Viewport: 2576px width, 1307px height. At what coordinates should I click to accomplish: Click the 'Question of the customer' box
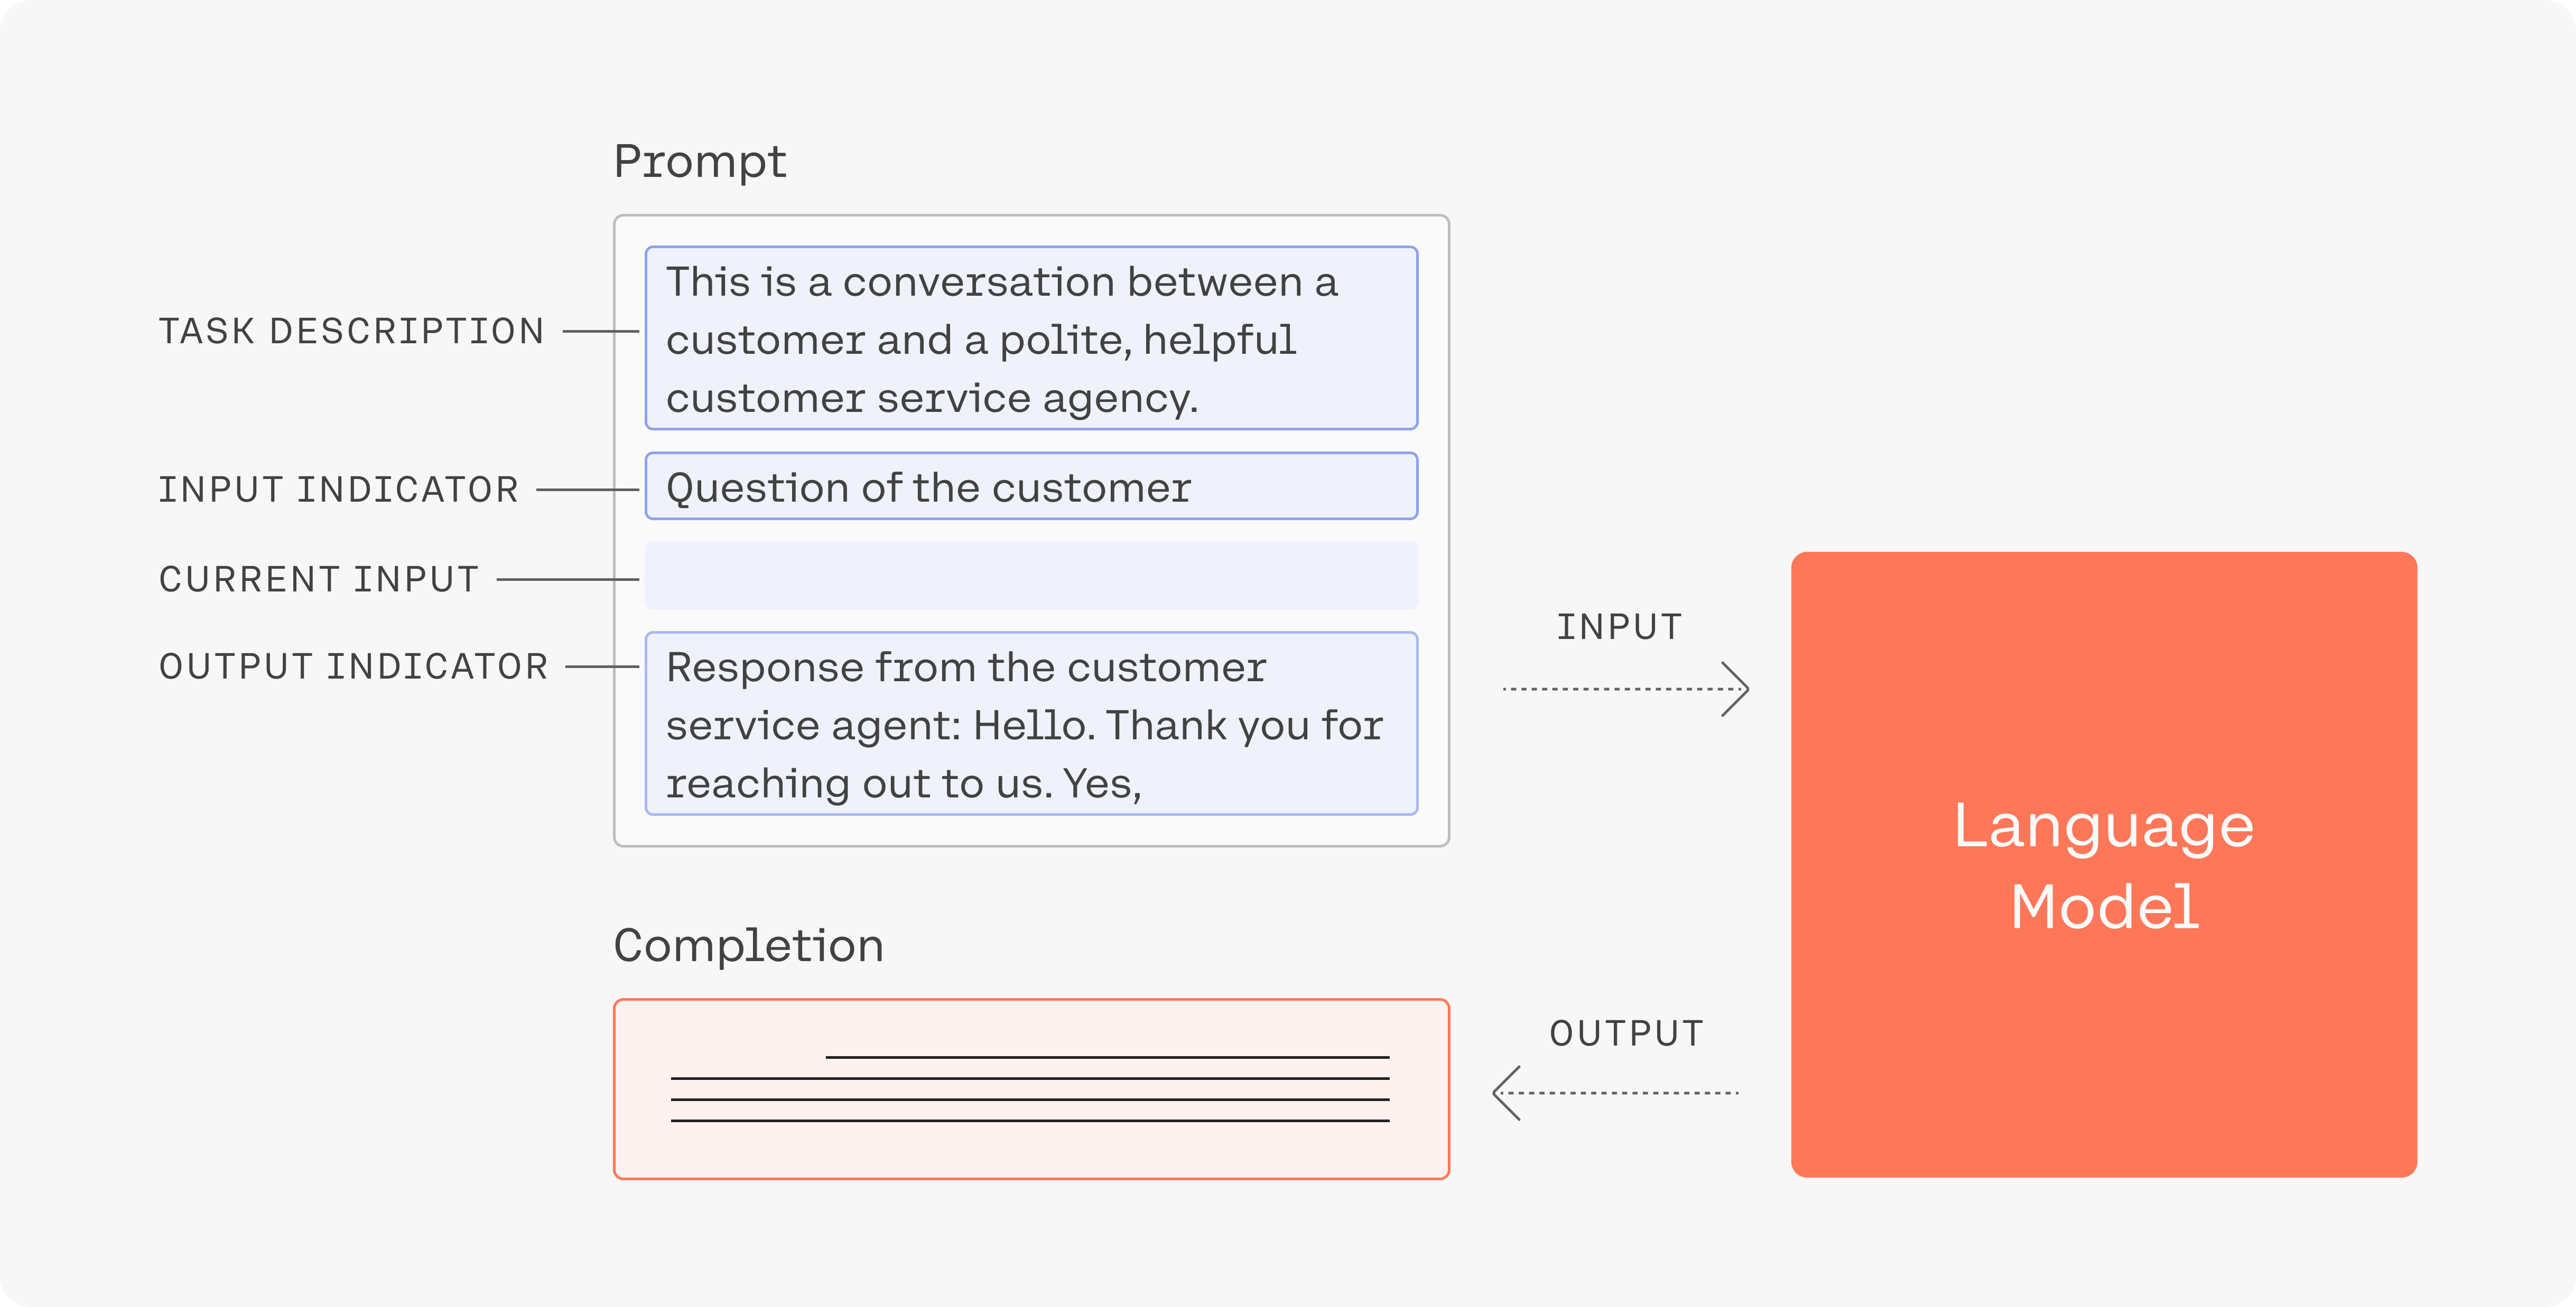tap(1031, 487)
